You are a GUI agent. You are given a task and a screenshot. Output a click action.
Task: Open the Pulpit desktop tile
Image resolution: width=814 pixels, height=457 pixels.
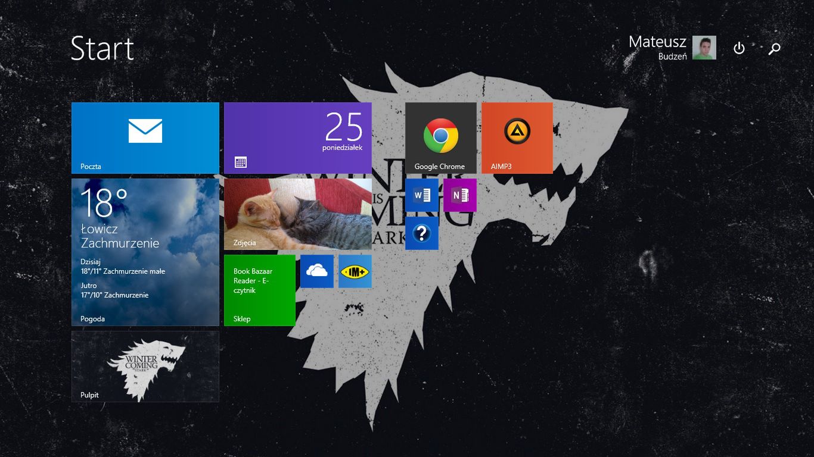(x=145, y=367)
